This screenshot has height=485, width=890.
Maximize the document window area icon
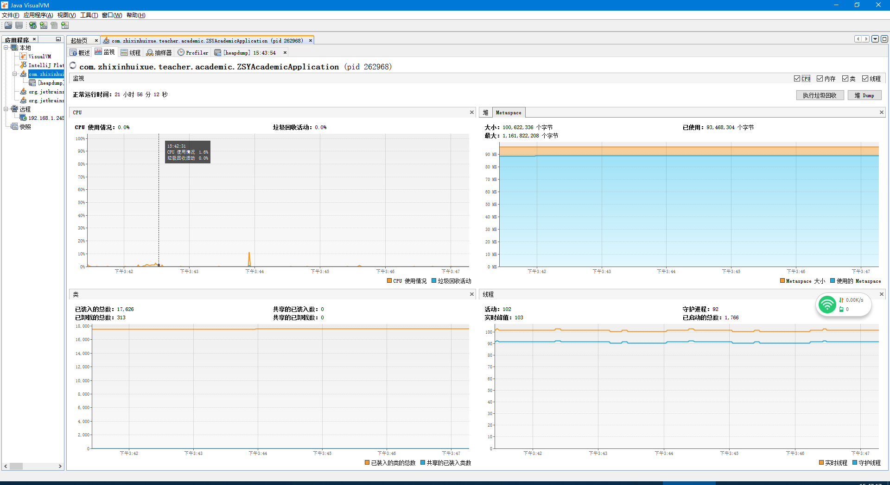click(884, 39)
